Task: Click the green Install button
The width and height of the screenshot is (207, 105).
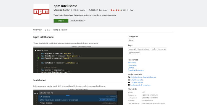Action: [61, 21]
